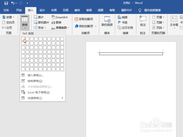Select the highlighted 1x1 table grid cell
Screen dimensions: 183x137
point(23,39)
